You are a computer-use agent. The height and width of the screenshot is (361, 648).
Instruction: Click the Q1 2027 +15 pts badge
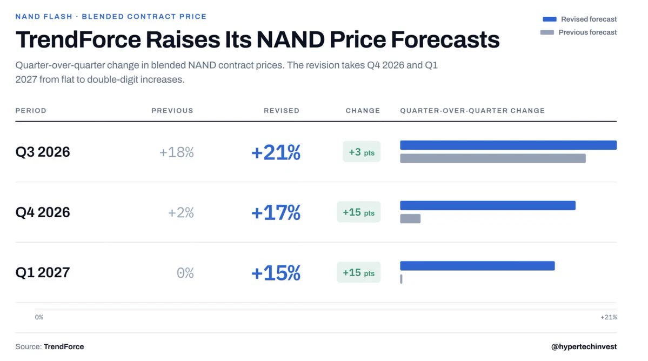point(358,272)
